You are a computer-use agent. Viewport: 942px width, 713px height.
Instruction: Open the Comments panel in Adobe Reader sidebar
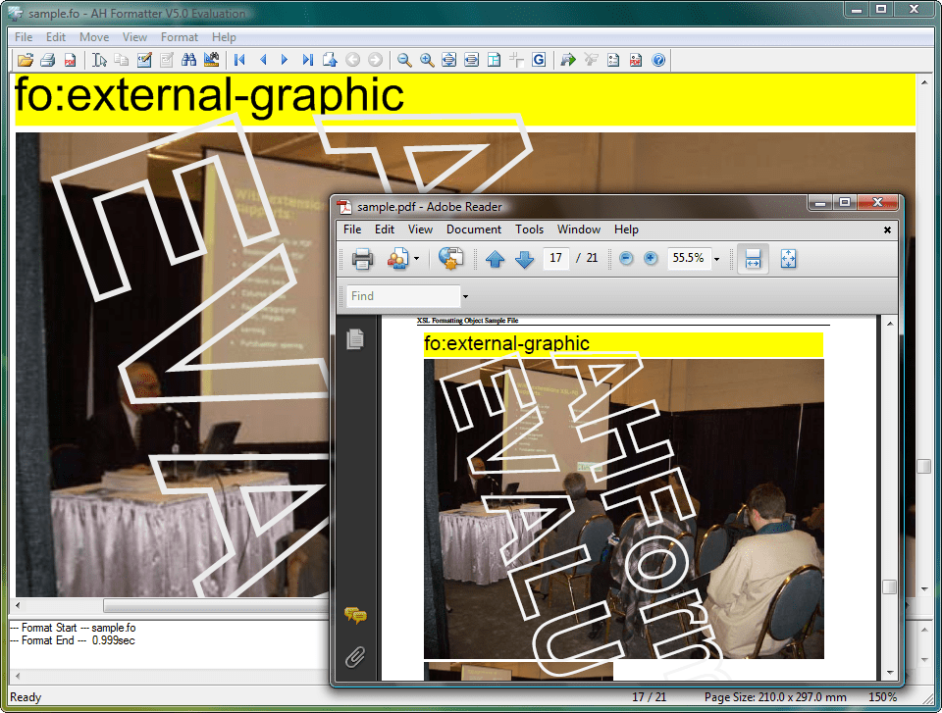point(355,615)
